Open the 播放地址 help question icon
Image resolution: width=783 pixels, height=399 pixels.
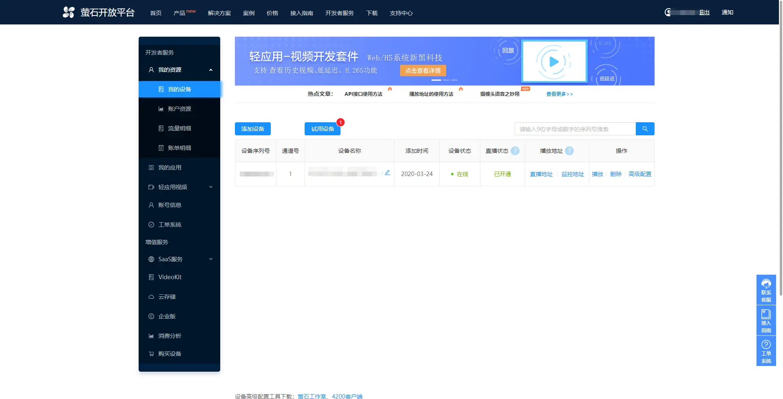(569, 151)
